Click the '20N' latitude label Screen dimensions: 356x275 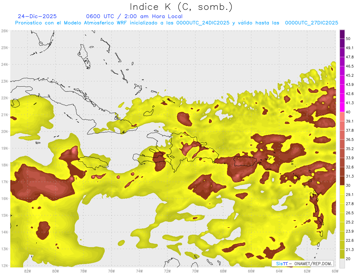click(x=4, y=131)
